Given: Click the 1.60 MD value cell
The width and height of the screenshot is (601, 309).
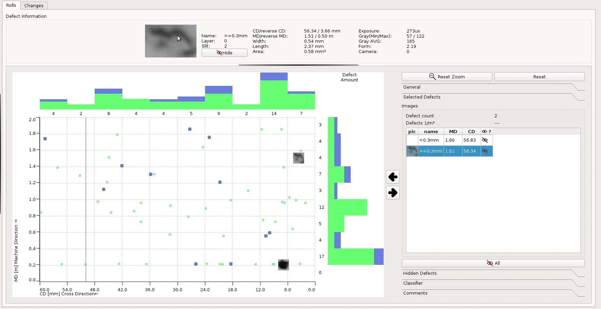Looking at the screenshot, I should (453, 140).
